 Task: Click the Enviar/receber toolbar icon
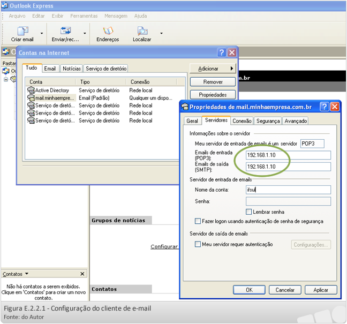click(x=65, y=31)
